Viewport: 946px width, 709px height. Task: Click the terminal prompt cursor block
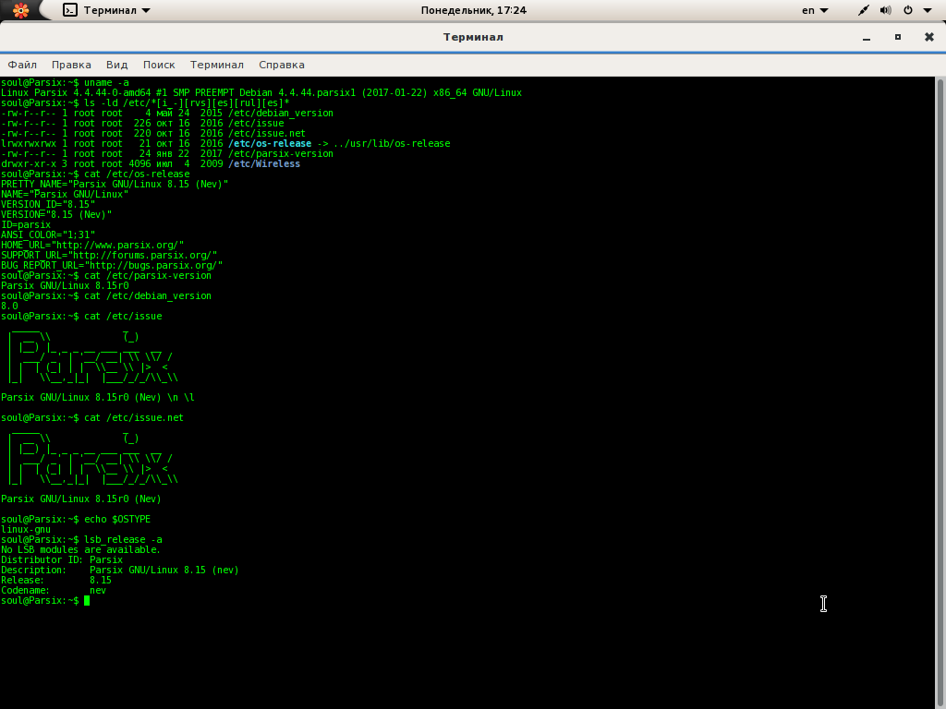tap(87, 600)
